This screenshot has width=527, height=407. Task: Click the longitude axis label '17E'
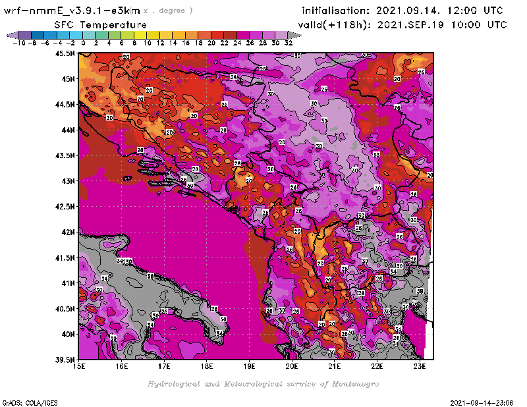click(x=164, y=366)
